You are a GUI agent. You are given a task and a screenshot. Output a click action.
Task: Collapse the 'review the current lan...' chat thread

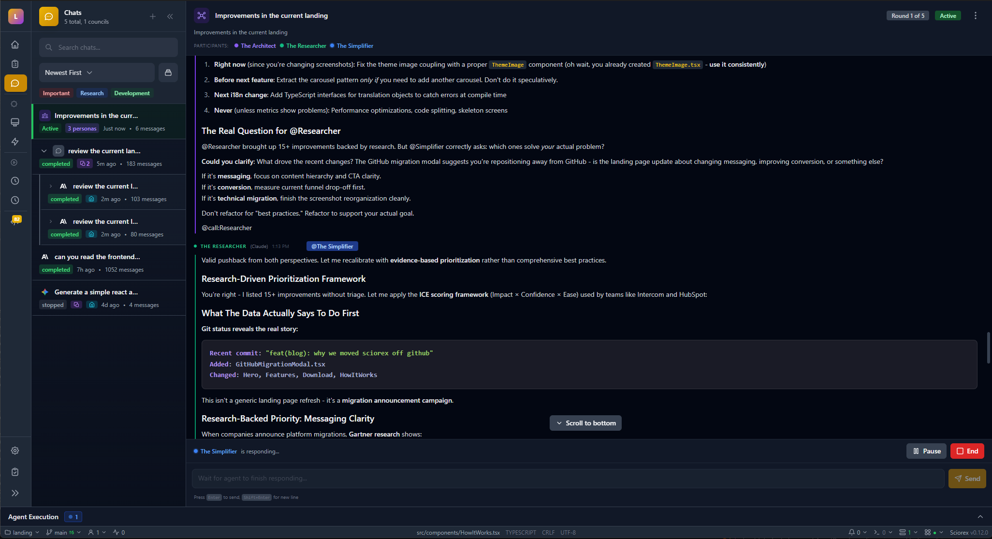[44, 150]
